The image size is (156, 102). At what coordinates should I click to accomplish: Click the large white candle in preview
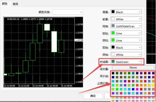[x=54, y=42]
